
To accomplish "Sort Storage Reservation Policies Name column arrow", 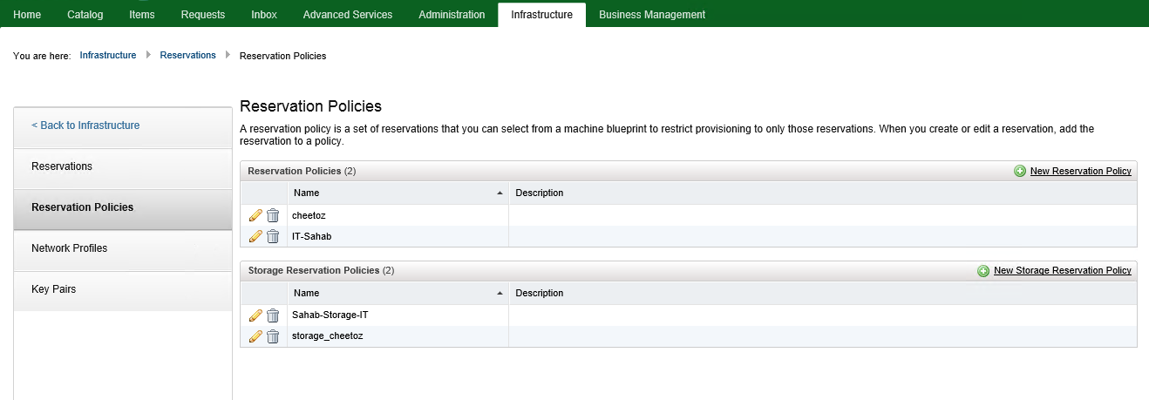I will click(500, 293).
